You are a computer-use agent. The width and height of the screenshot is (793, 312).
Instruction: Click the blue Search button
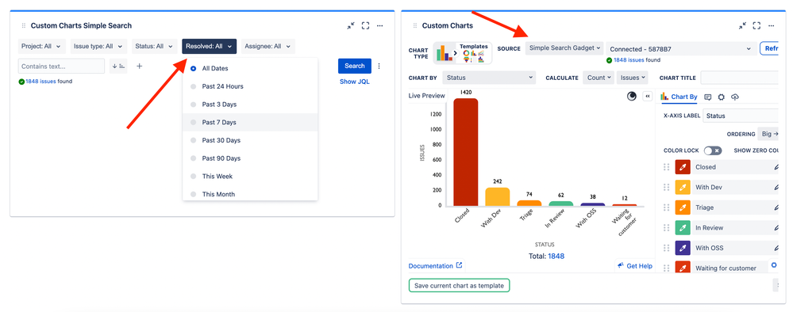355,67
